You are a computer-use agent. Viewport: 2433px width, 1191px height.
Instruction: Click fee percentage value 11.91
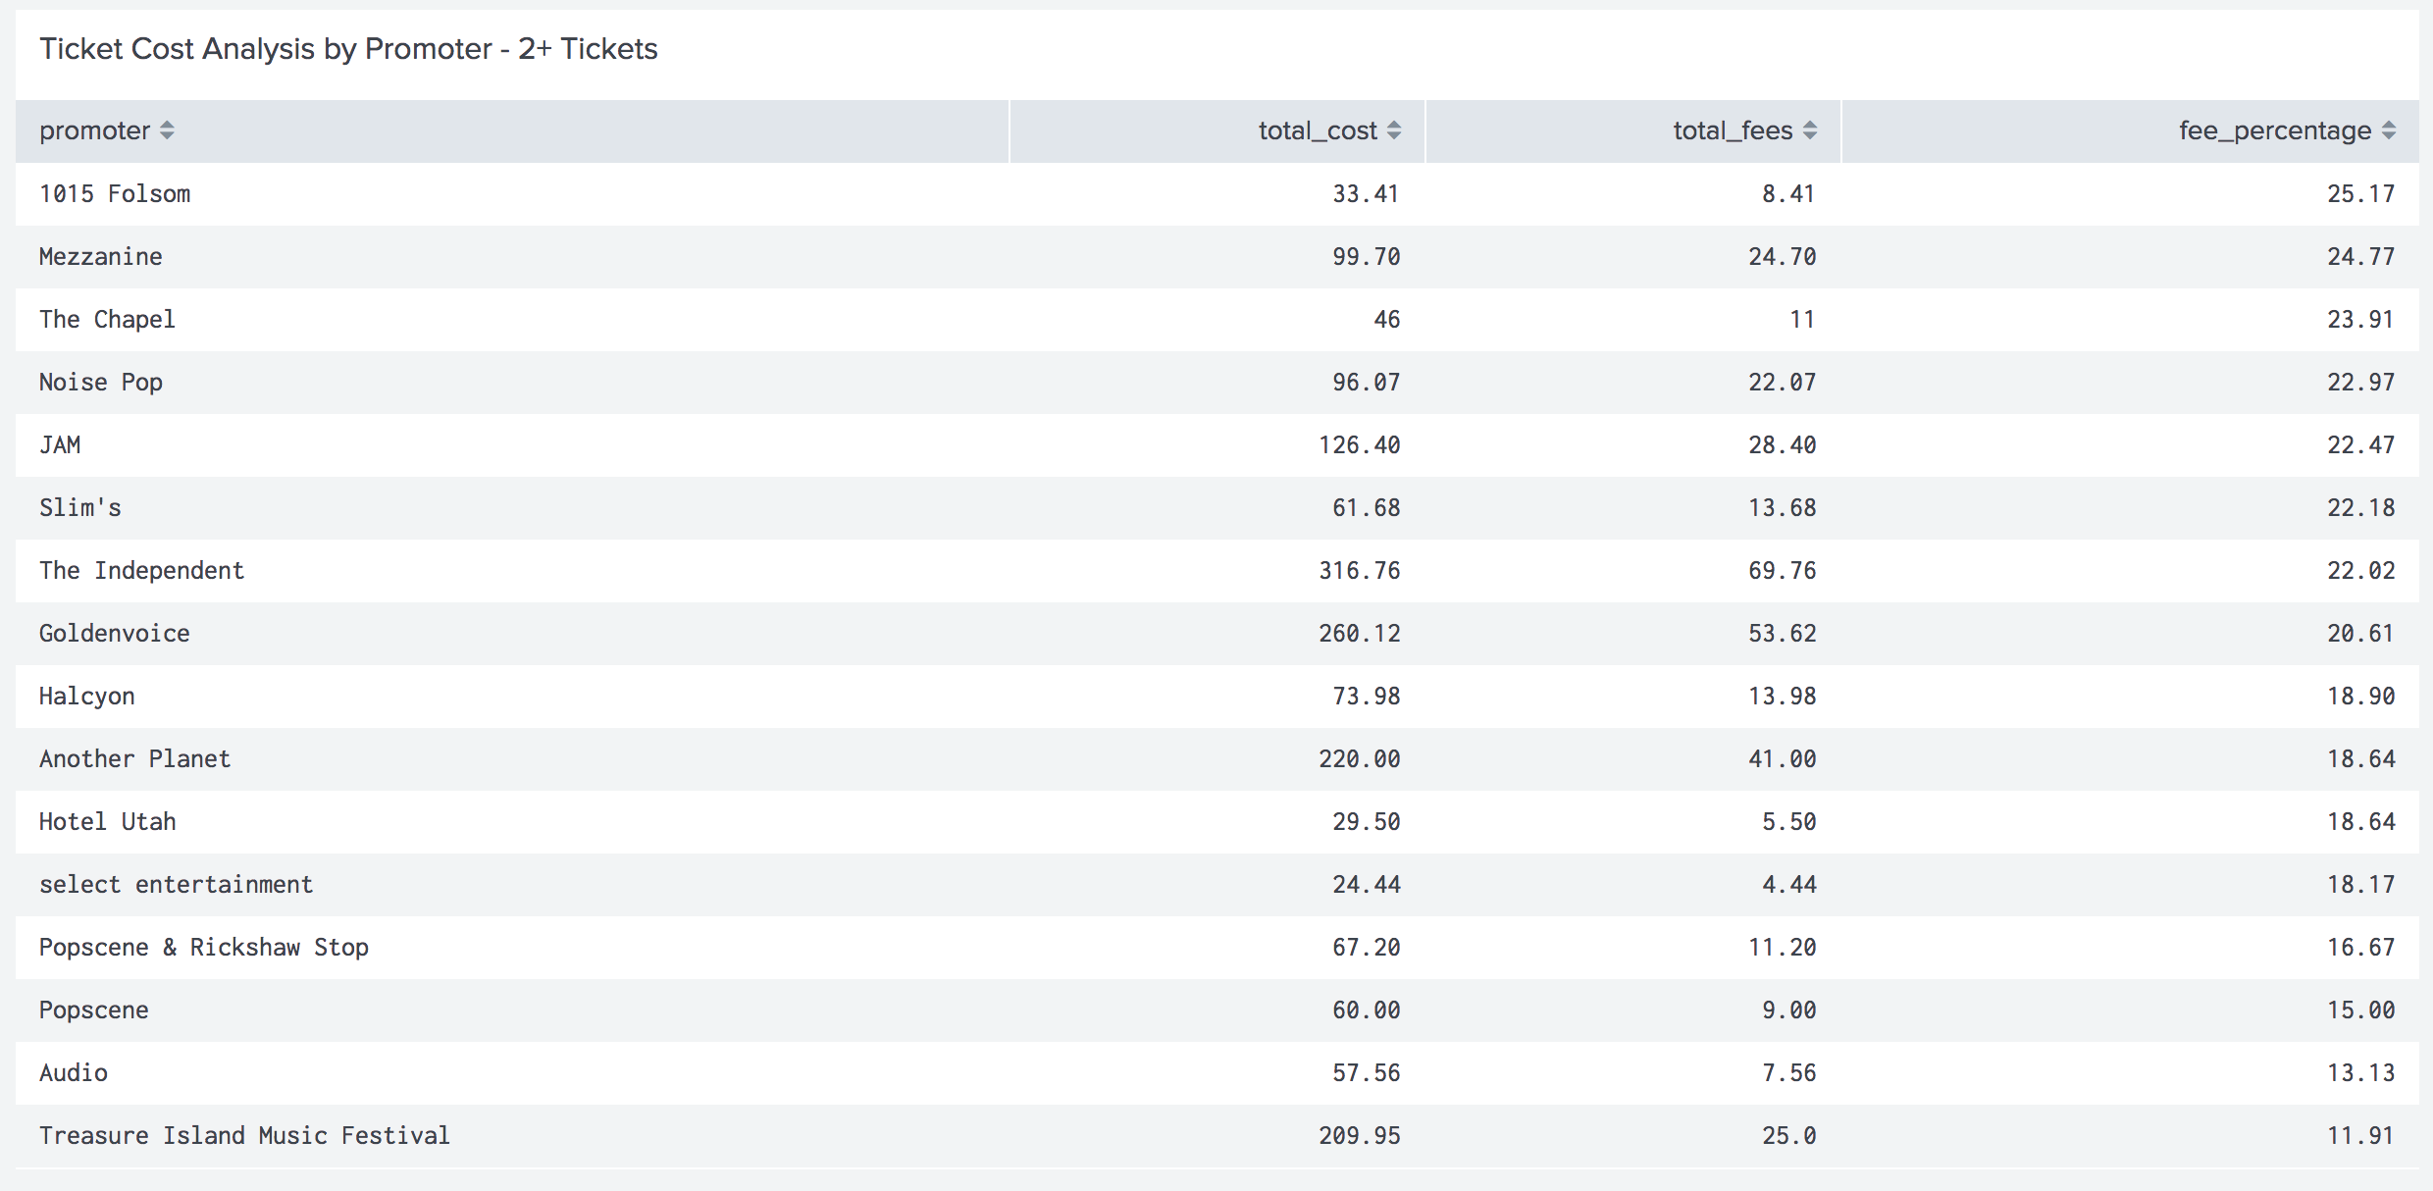pyautogui.click(x=2360, y=1135)
